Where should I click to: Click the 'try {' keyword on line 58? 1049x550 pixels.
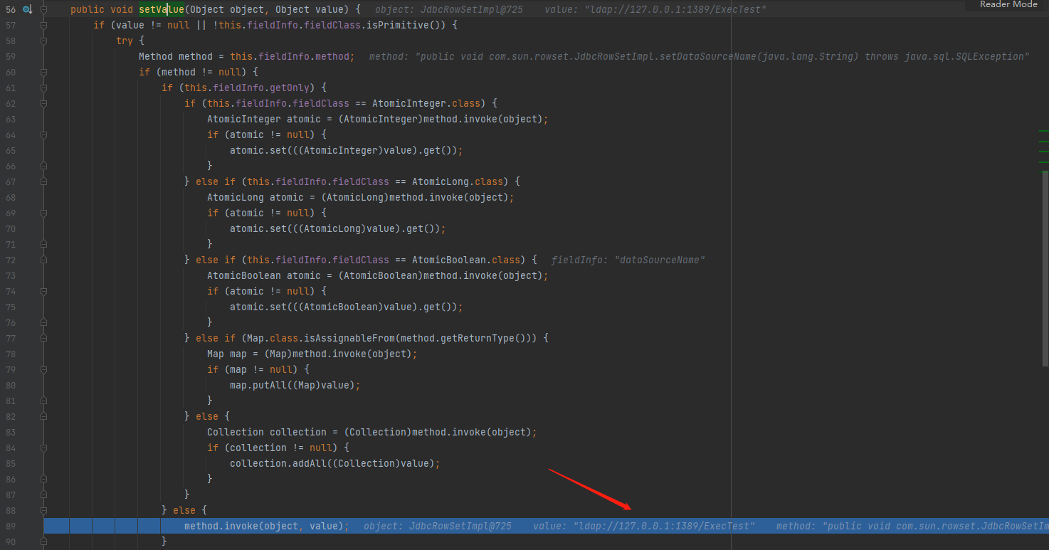[130, 41]
